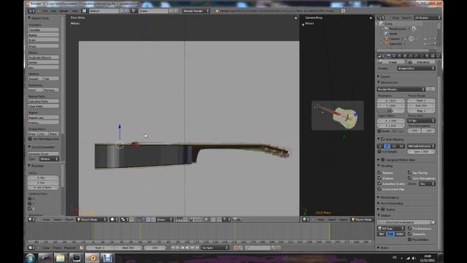The height and width of the screenshot is (263, 467).
Task: Click Duplicate Objects button
Action: tap(43, 57)
